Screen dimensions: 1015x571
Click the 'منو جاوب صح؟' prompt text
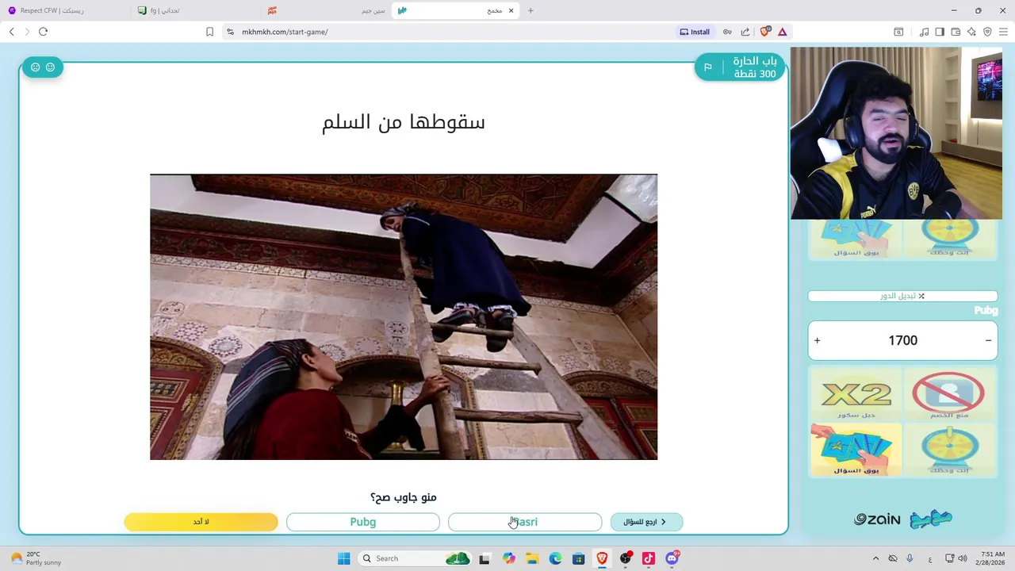click(x=404, y=497)
